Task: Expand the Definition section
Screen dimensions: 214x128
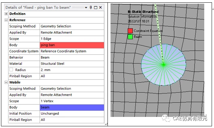Action: coord(6,14)
